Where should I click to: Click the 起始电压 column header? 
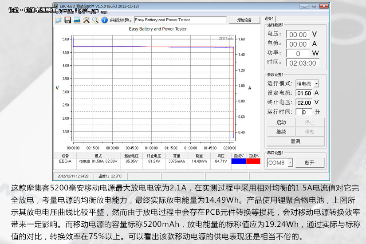click(x=131, y=156)
